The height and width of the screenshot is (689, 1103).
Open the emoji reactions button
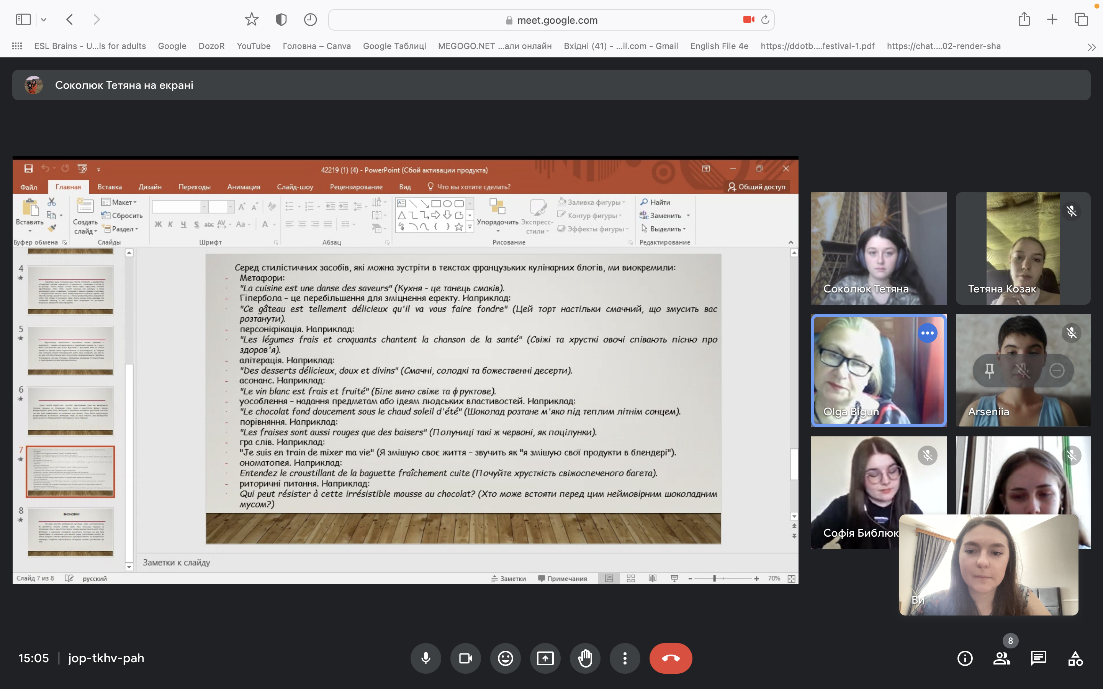coord(505,658)
